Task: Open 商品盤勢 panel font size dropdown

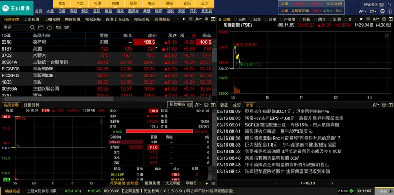Action: tap(199, 105)
